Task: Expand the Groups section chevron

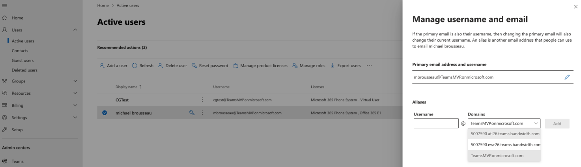Action: click(x=75, y=81)
